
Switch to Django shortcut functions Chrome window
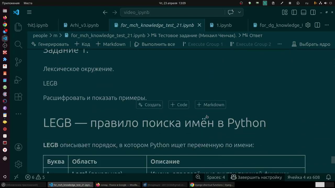point(212,185)
